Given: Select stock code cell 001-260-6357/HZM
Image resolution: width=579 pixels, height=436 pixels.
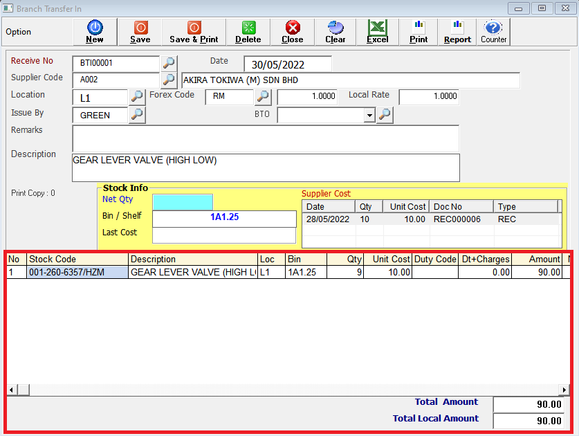Looking at the screenshot, I should (77, 272).
